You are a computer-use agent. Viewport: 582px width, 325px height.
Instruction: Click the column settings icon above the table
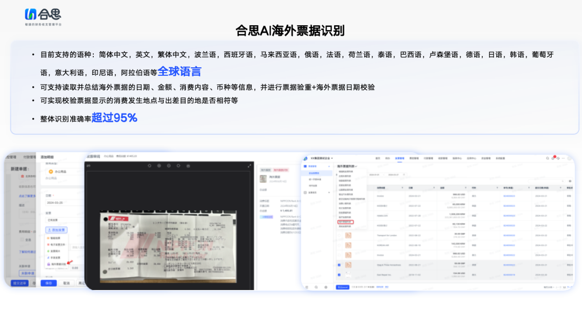coord(570,181)
